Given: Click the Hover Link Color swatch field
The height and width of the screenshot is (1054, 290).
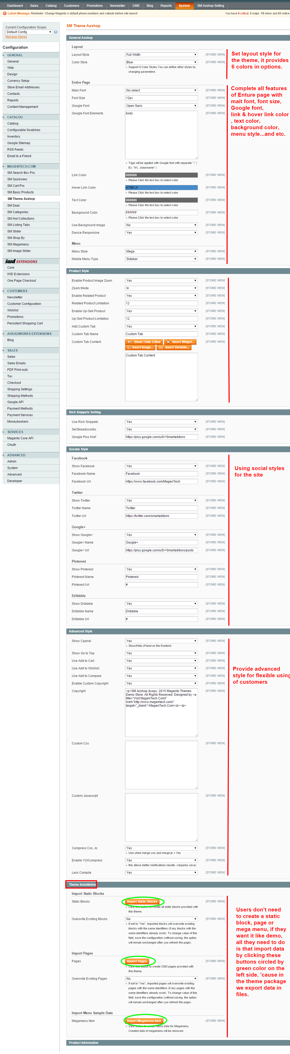Looking at the screenshot, I should click(x=161, y=187).
